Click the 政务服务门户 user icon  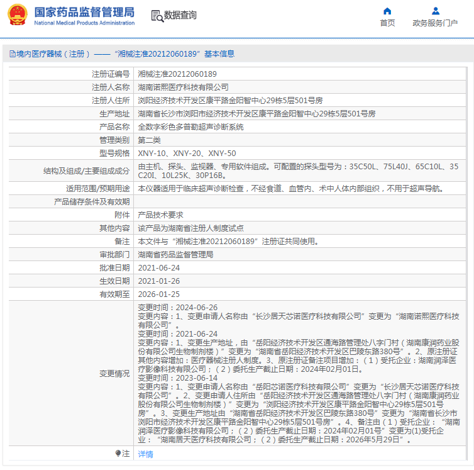435,11
